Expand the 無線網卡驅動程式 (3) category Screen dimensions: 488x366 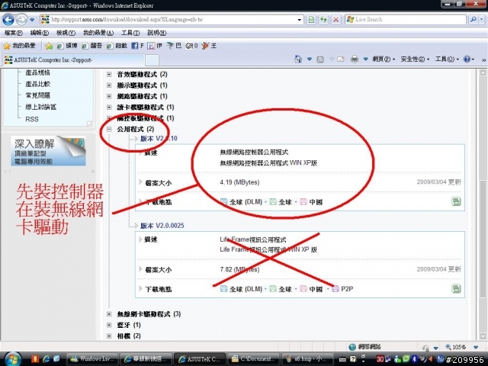(x=109, y=314)
